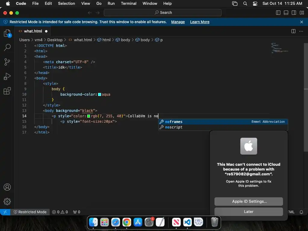Click the green rgb color swatch on line 14
The height and width of the screenshot is (231, 308).
click(x=89, y=116)
